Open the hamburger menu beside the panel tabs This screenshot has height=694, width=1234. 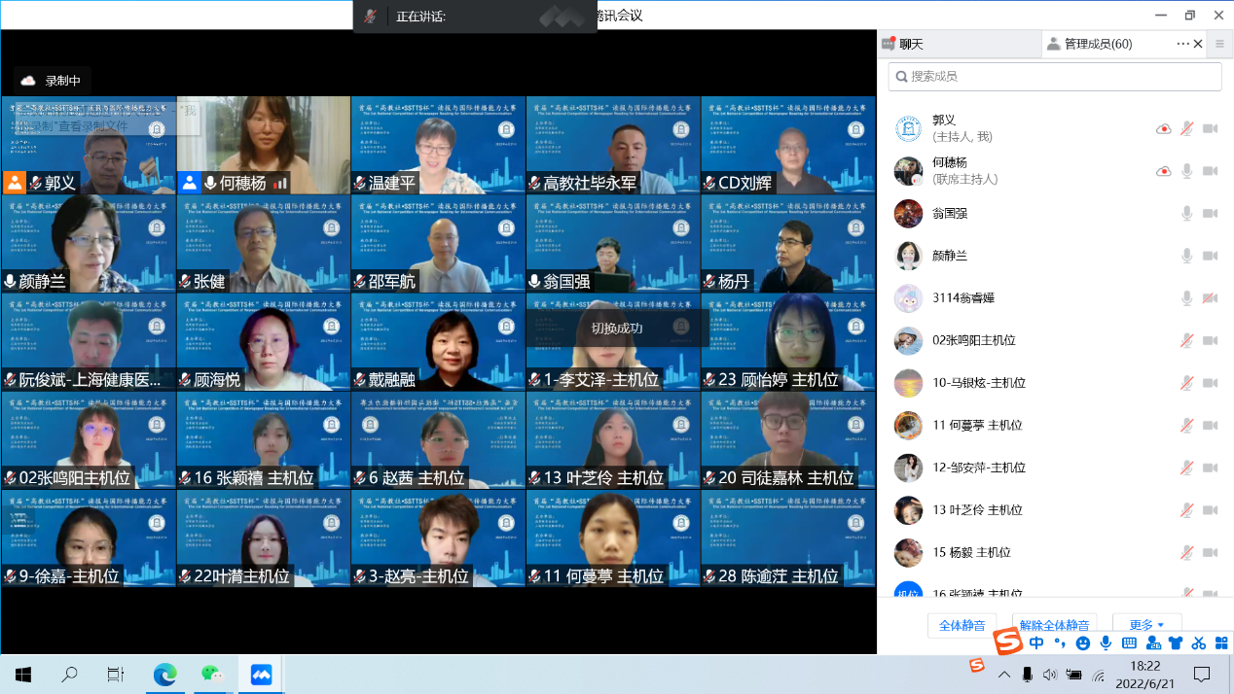pos(1219,44)
